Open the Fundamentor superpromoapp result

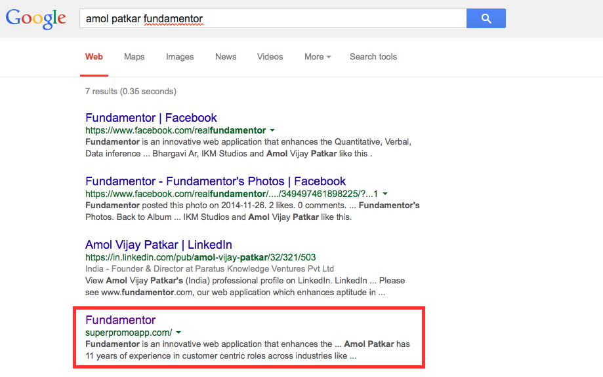(x=121, y=320)
